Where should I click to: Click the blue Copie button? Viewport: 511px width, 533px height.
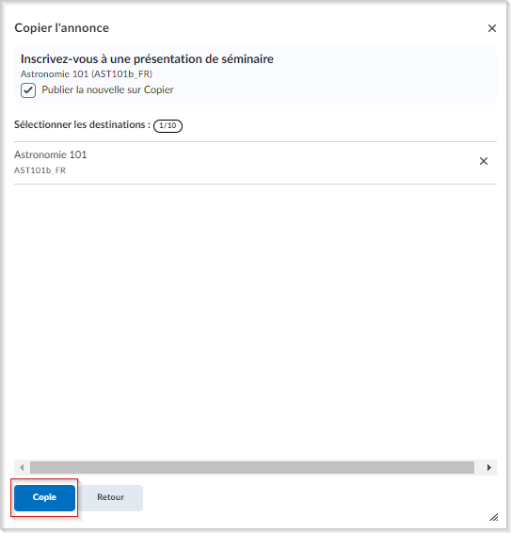click(x=44, y=497)
